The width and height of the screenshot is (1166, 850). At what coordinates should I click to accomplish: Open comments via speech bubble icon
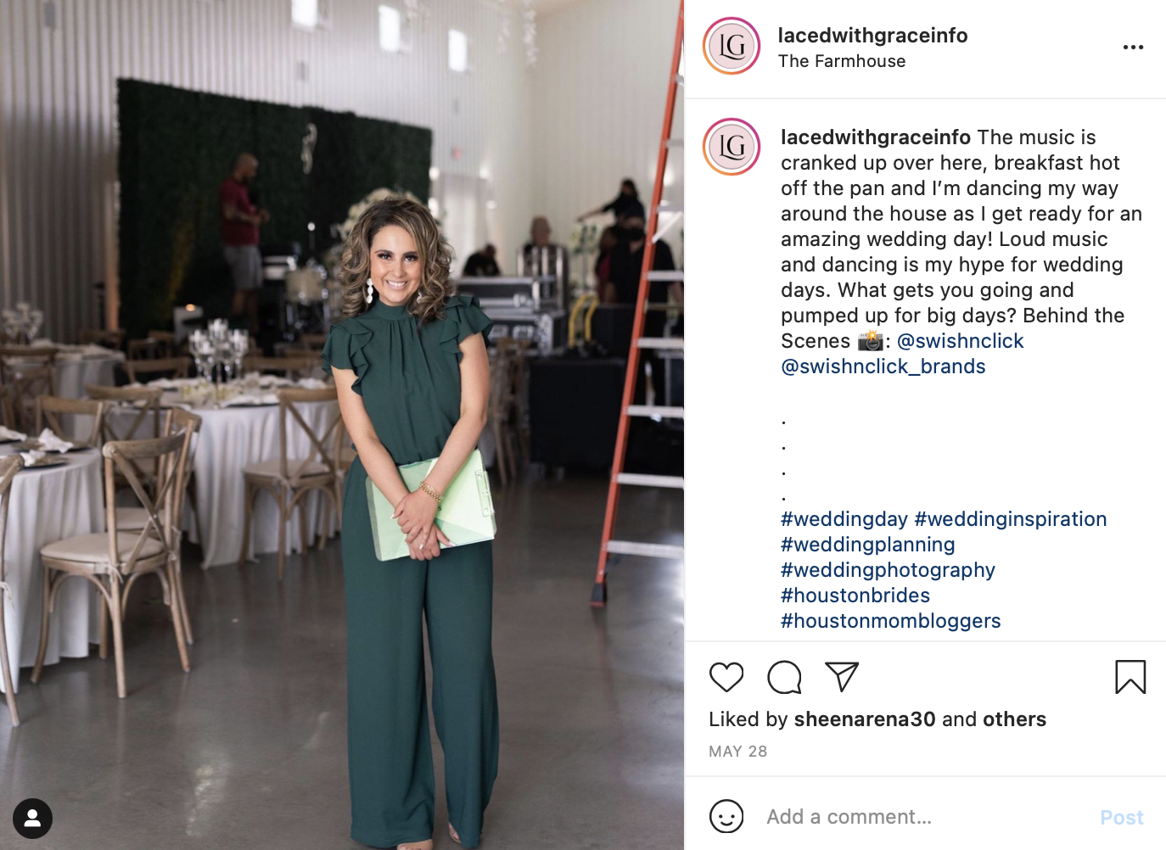tap(784, 677)
